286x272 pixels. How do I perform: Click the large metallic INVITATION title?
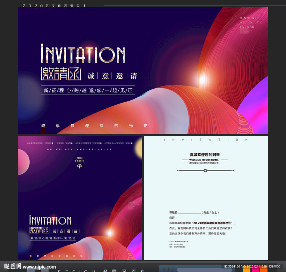[83, 54]
